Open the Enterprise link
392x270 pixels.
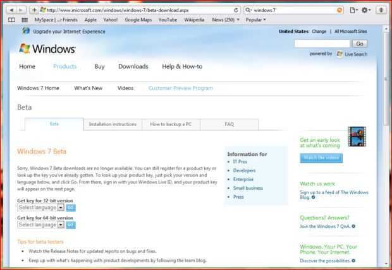tap(243, 179)
